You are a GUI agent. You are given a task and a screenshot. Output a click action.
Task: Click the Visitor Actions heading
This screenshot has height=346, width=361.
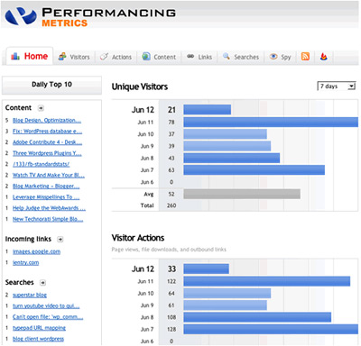point(138,238)
